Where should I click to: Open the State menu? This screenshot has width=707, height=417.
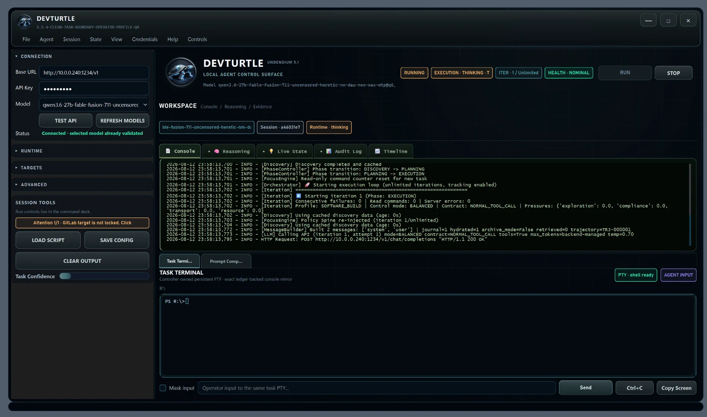point(95,39)
